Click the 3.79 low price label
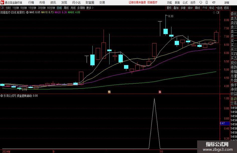237x153 pixels. click(24, 90)
